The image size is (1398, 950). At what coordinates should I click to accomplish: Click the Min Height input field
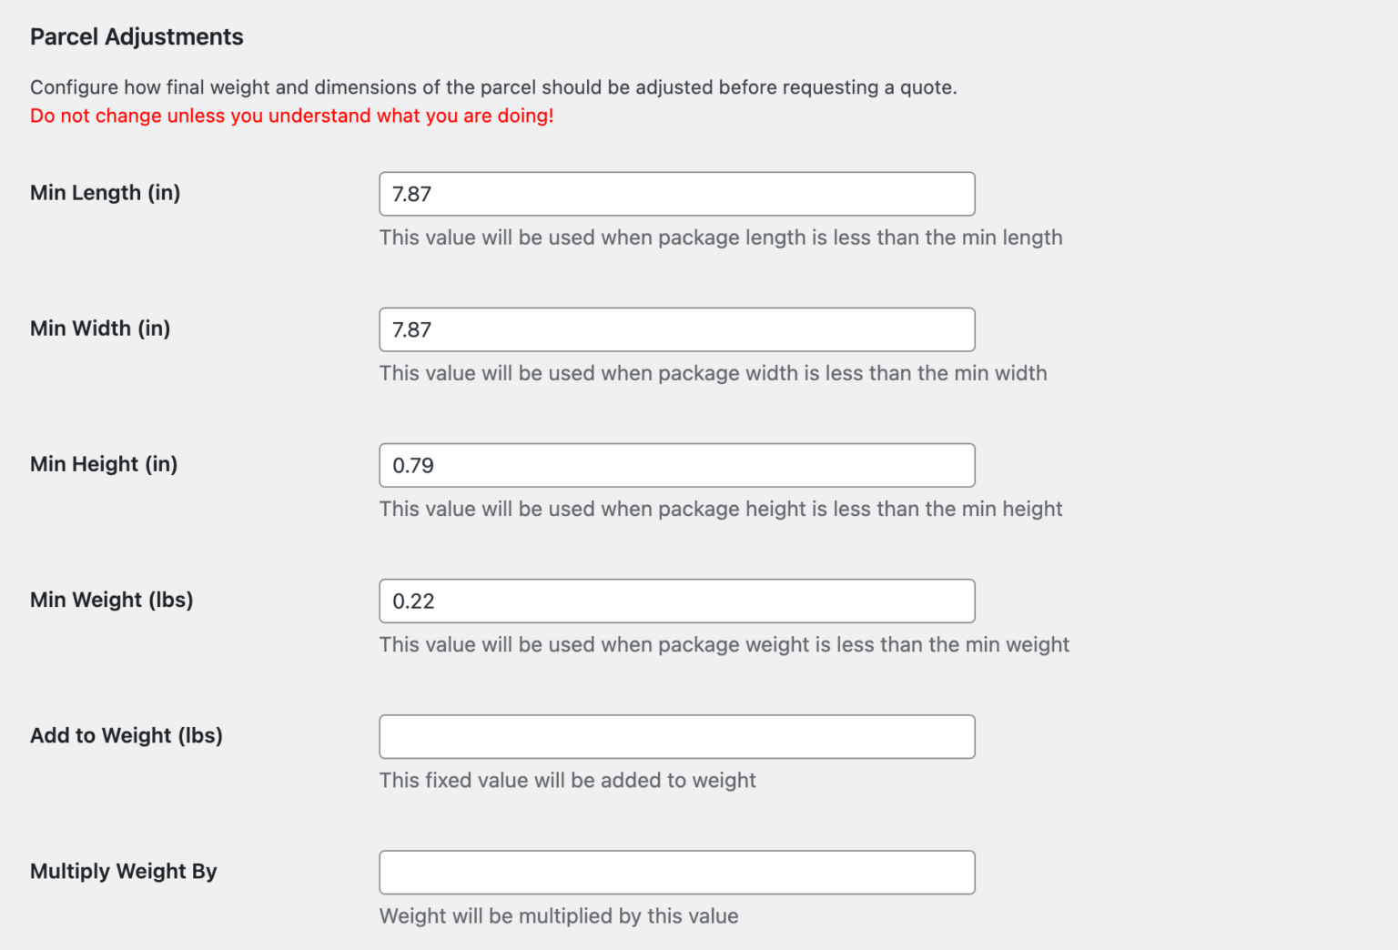[676, 465]
